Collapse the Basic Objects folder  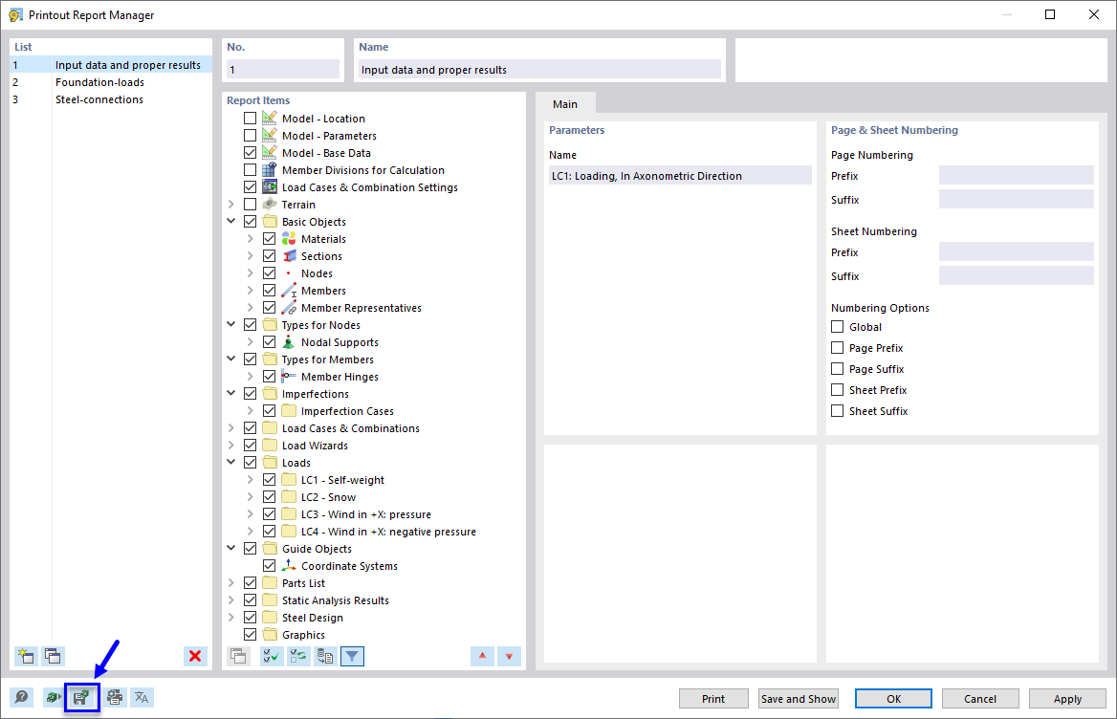[230, 221]
